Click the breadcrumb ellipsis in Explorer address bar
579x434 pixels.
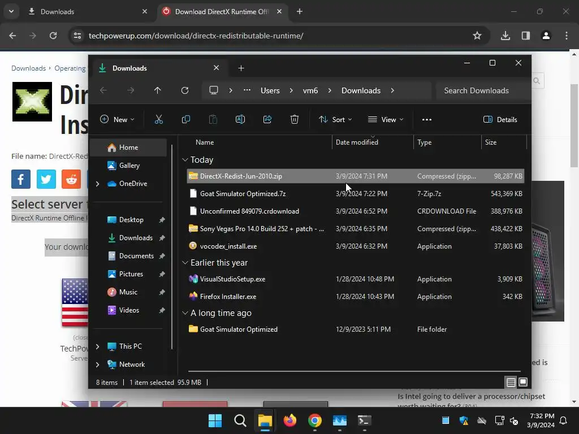tap(247, 90)
